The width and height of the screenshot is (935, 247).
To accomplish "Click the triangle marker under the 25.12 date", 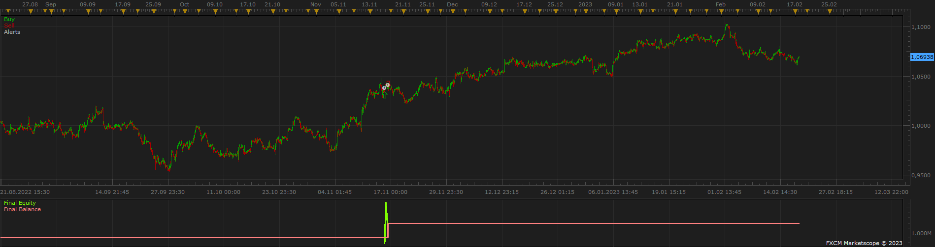I will [556, 12].
